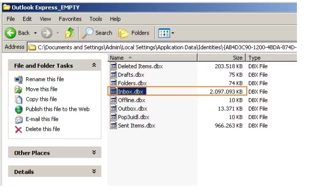
Task: Click the highlighted Inbox.dbx file name
Action: (132, 91)
